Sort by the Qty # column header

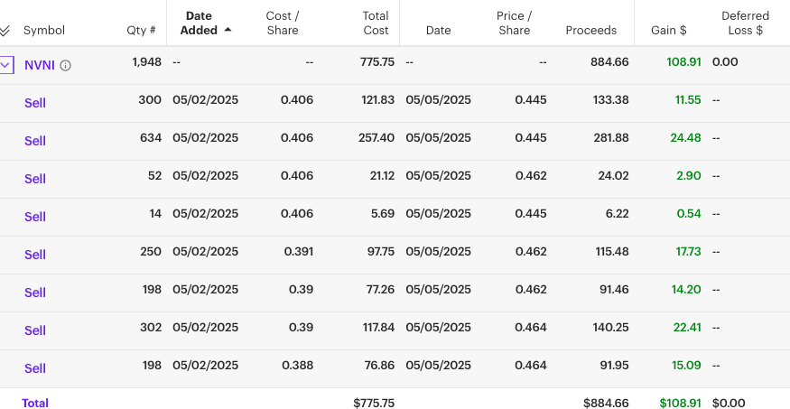point(141,31)
